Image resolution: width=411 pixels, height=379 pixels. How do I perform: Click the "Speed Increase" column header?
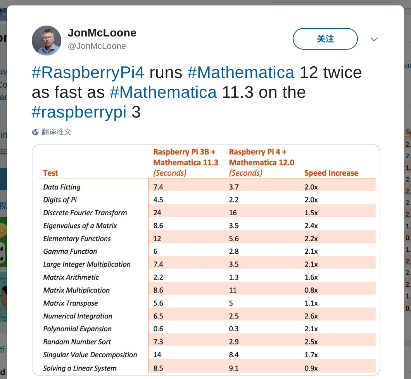331,173
